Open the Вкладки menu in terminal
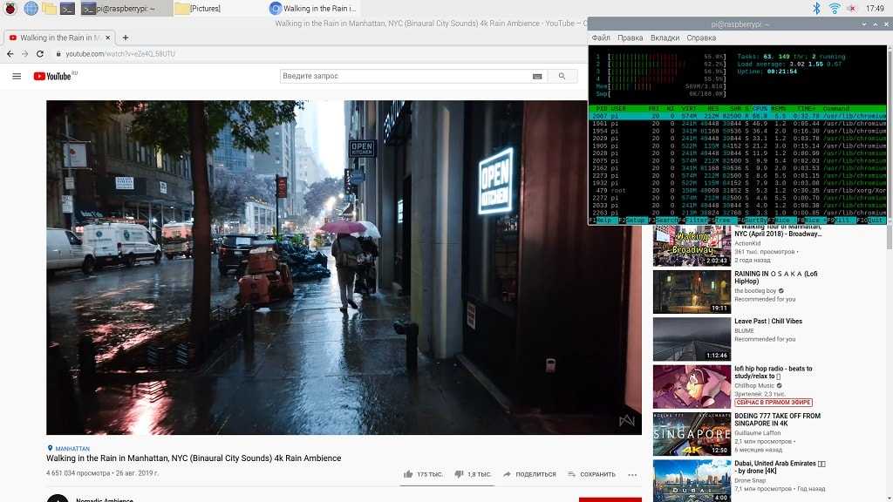The width and height of the screenshot is (893, 502). coord(665,38)
